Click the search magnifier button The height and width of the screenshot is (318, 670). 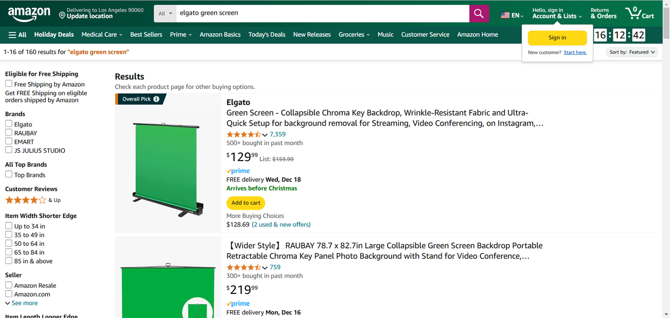479,14
